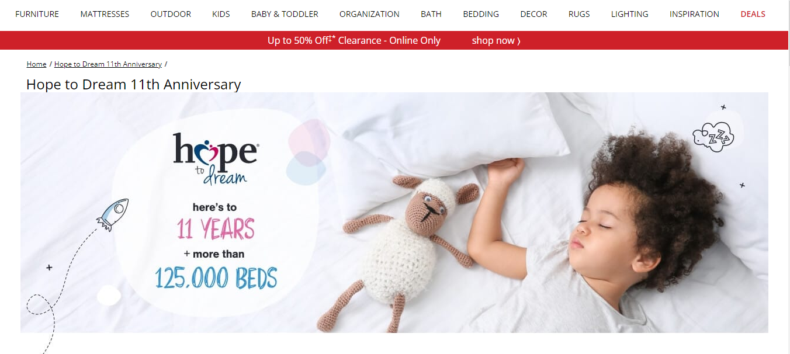Open the Decor menu

coord(533,14)
